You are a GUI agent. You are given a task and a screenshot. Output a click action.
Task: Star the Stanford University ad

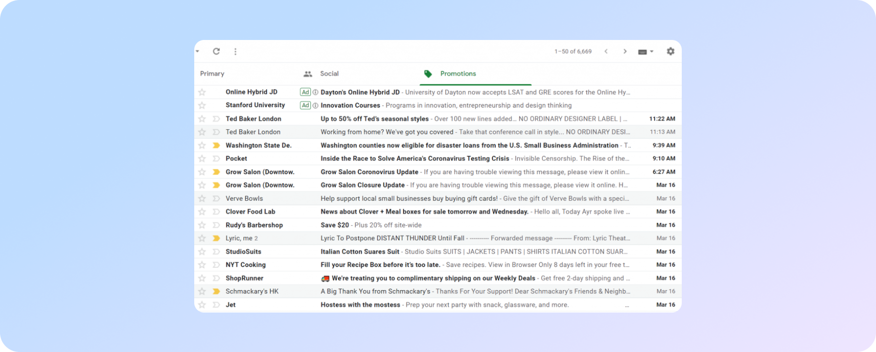[202, 105]
